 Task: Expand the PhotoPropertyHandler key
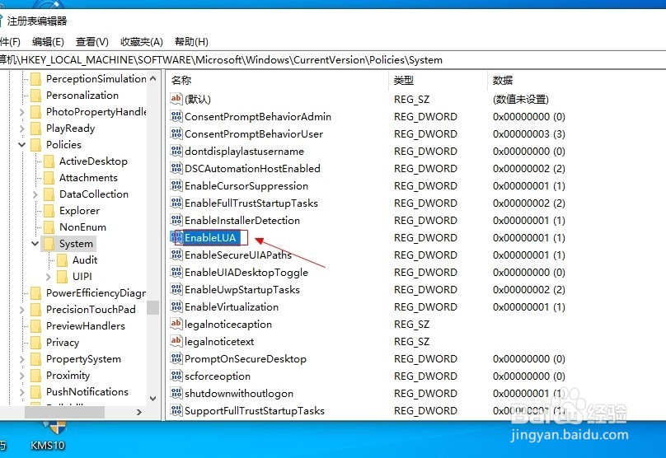(x=22, y=112)
